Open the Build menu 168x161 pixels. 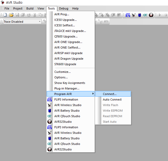click(x=30, y=8)
